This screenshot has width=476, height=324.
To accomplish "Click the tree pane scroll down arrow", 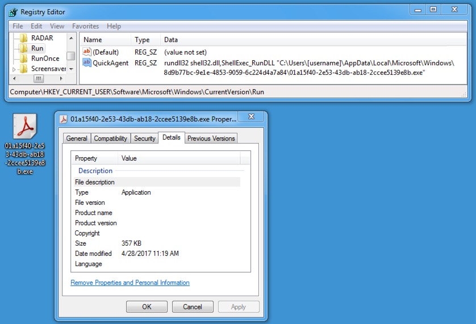I will [71, 69].
